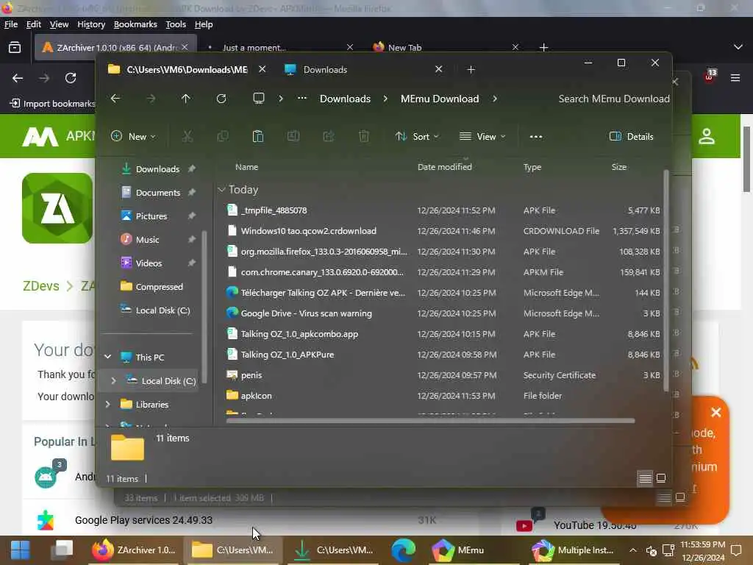Screen dimensions: 753x565
Task: Open ZDevs link on APKMirror page
Action: tap(41, 286)
